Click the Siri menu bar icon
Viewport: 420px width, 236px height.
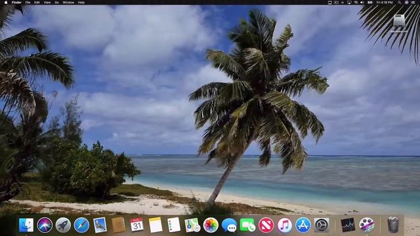pyautogui.click(x=406, y=3)
